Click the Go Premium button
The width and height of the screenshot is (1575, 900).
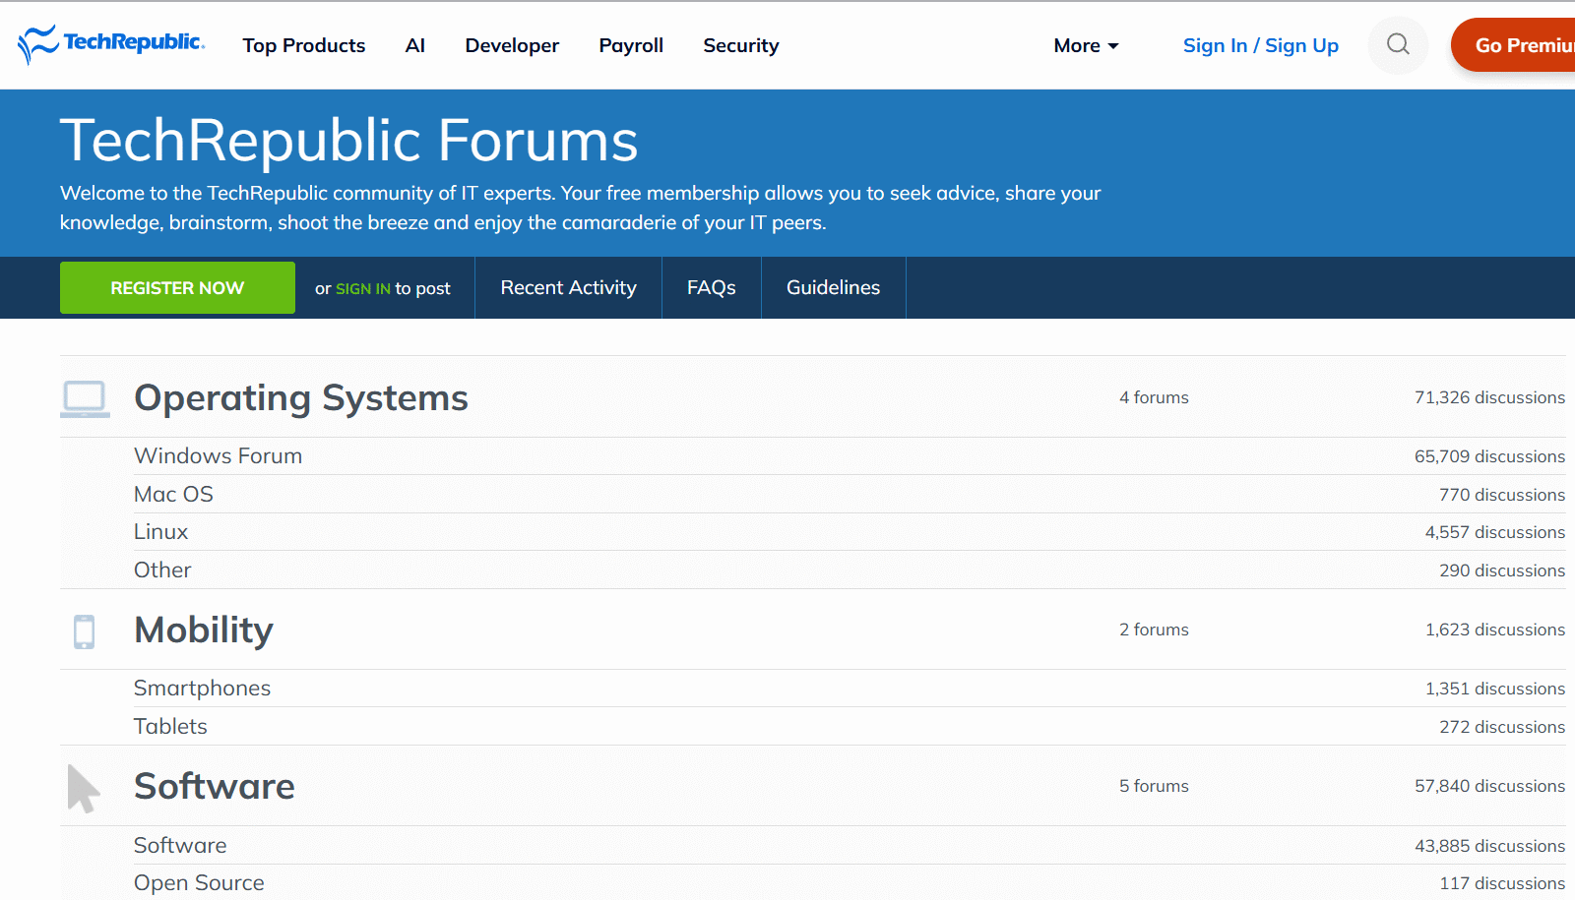tap(1513, 45)
